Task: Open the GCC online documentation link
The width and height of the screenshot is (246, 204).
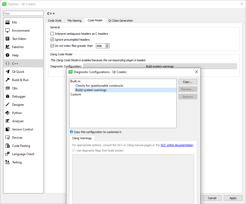Action: [177, 145]
